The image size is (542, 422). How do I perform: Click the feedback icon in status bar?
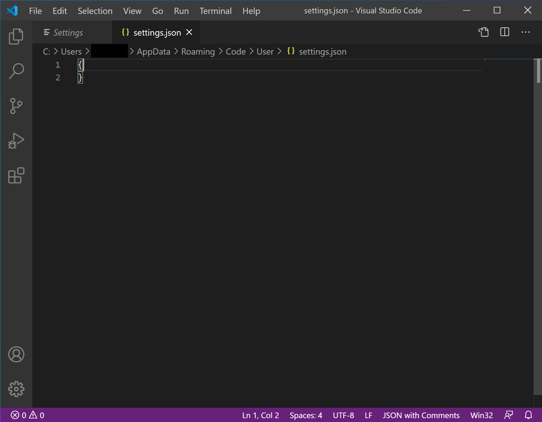(x=509, y=415)
